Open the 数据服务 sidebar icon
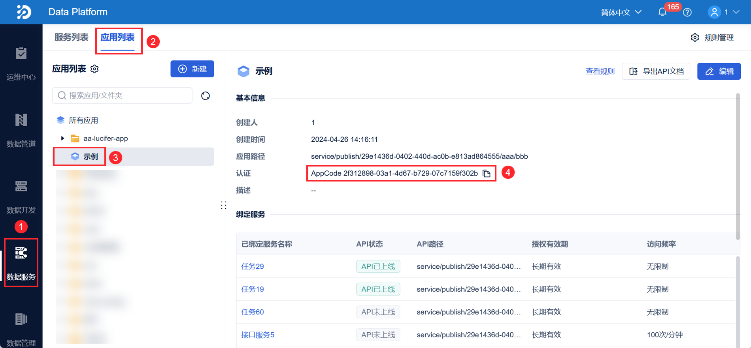Viewport: 751px width, 348px height. click(21, 253)
